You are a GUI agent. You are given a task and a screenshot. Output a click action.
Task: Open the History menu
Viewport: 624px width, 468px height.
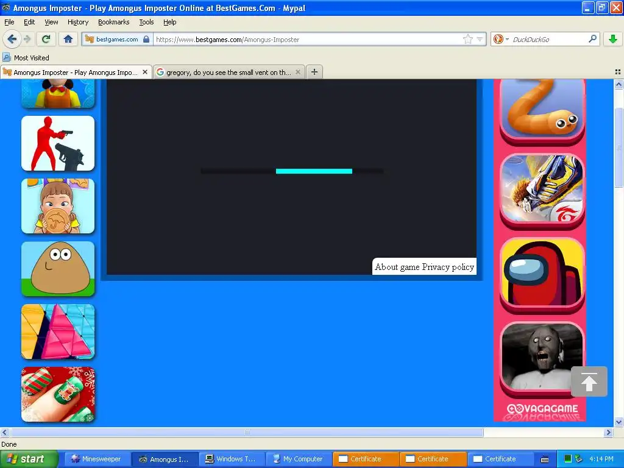tap(78, 22)
